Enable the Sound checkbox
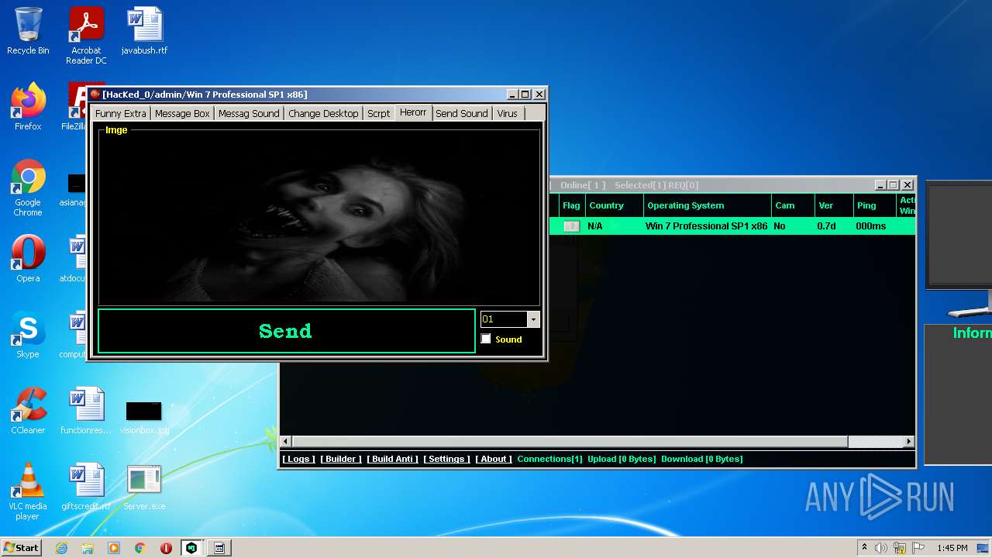The image size is (992, 558). [x=486, y=339]
